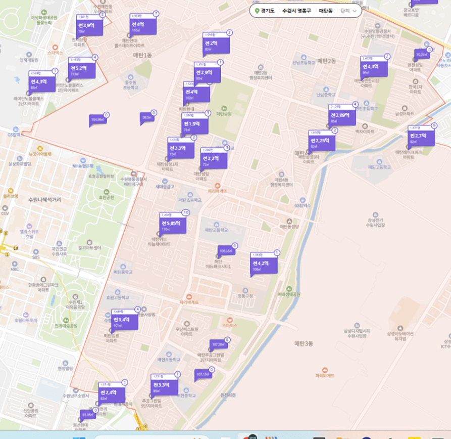Click the 매탄고등학교 school icon
This screenshot has width=451, height=439.
[216, 223]
